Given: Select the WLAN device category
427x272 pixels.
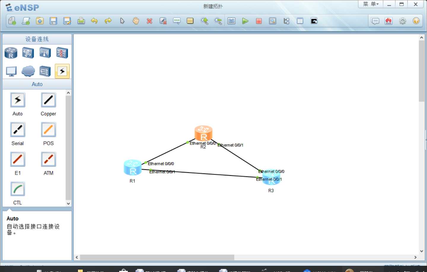Looking at the screenshot, I should coord(45,53).
